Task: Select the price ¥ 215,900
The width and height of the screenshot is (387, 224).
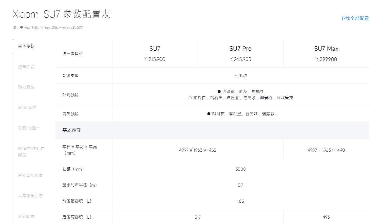Action: point(155,59)
